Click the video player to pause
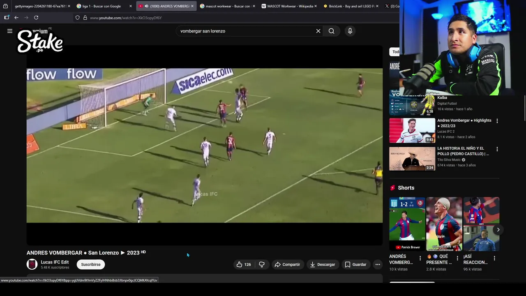The height and width of the screenshot is (296, 526). [205, 145]
